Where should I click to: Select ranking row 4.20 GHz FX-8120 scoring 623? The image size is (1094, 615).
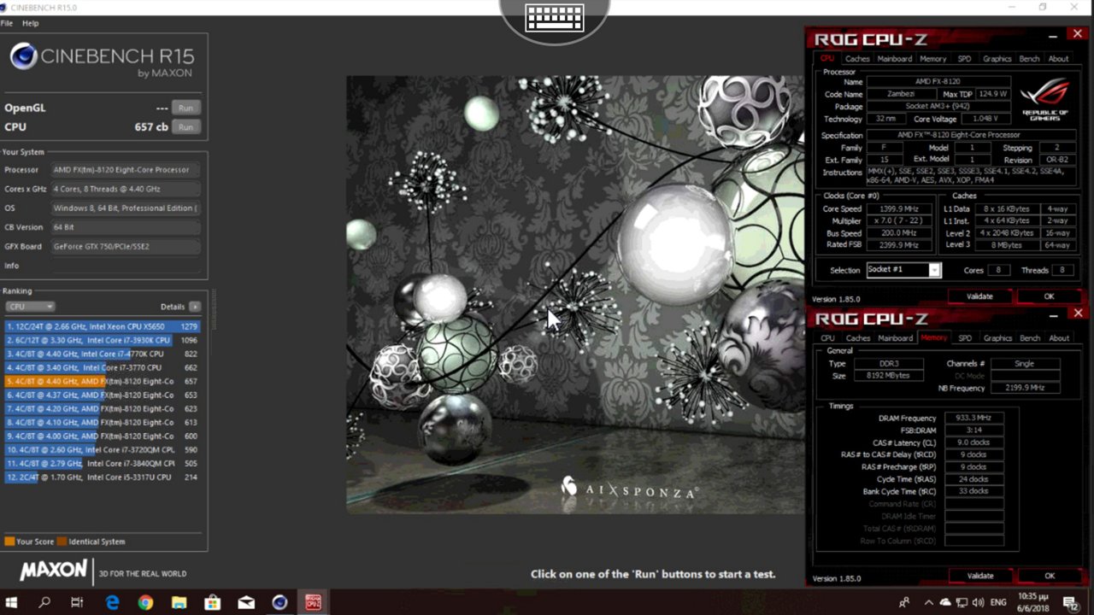tap(102, 408)
